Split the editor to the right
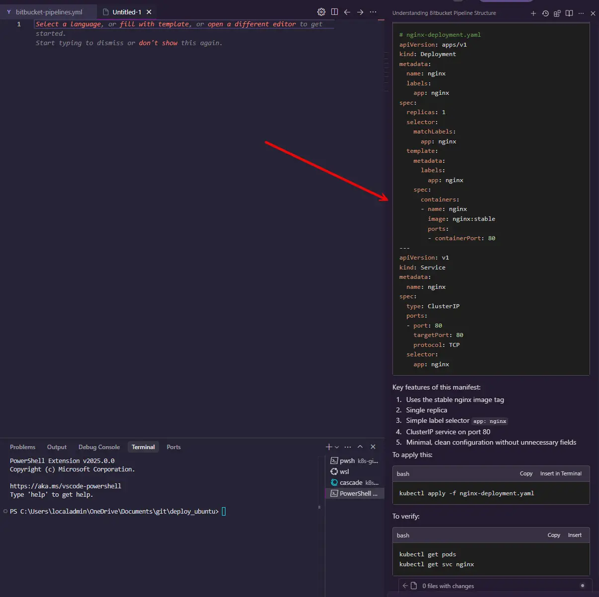The image size is (599, 597). (x=334, y=12)
